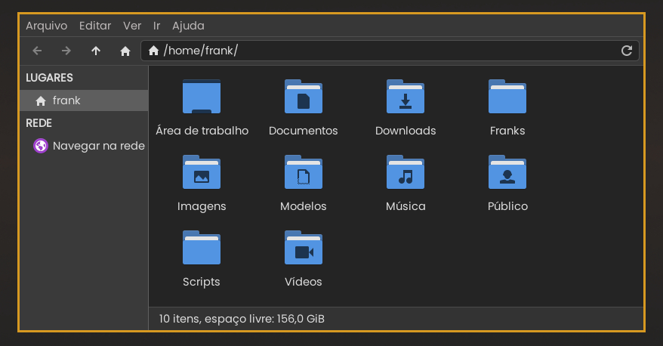Go up to parent directory arrow
This screenshot has height=346, width=663.
pos(95,51)
